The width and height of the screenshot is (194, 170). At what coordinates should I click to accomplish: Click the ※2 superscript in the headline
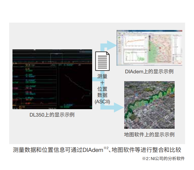[106, 148]
